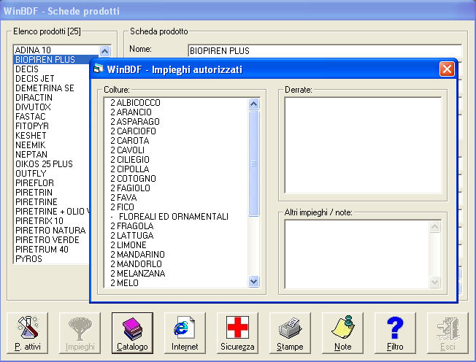The width and height of the screenshot is (476, 362).
Task: Click the Altri impieghi scroll down arrow
Action: (x=434, y=282)
